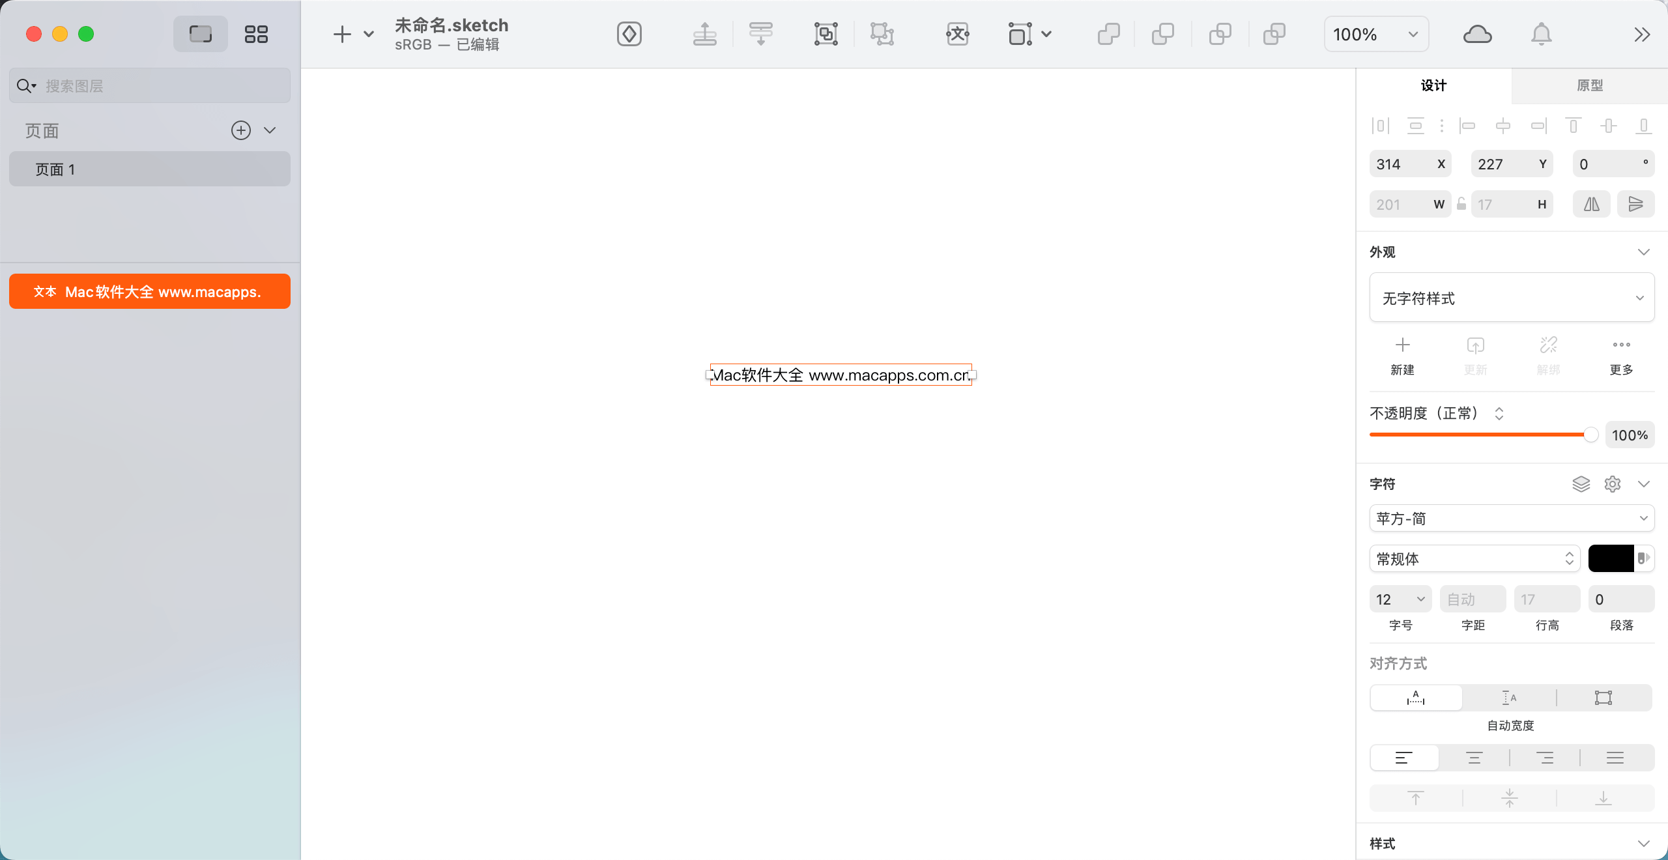This screenshot has height=860, width=1668.
Task: Switch to the 原型 tab
Action: pyautogui.click(x=1589, y=85)
